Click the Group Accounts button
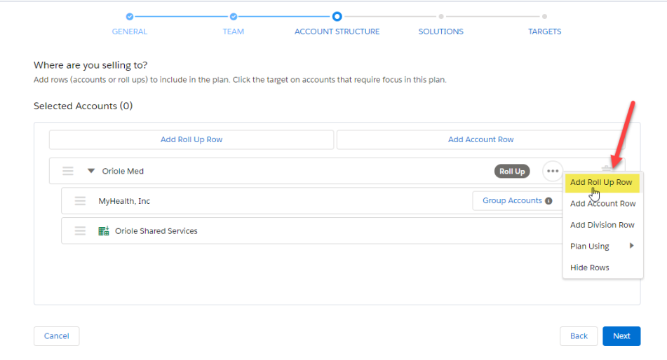Viewport: 667px width, 360px height. pos(518,200)
